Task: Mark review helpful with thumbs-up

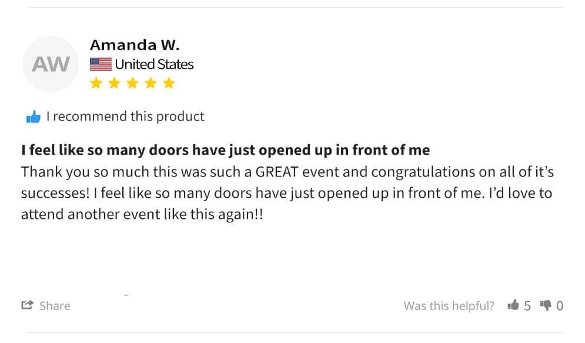Action: [513, 305]
